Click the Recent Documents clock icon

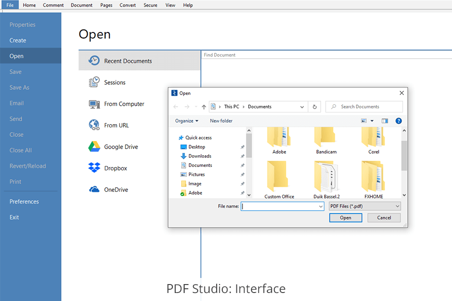94,61
